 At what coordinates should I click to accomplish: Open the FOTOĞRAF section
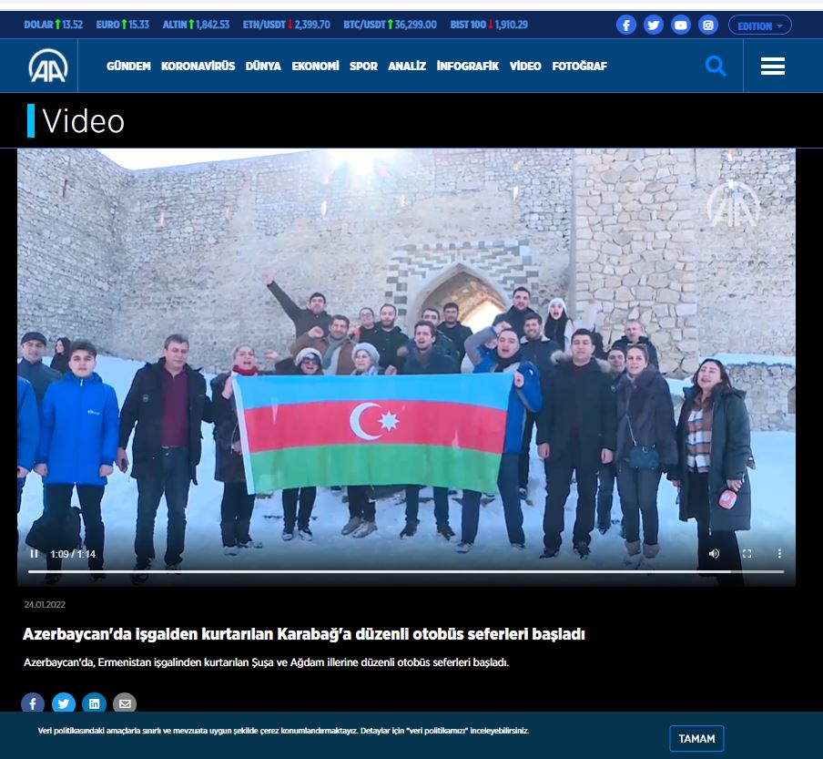click(x=579, y=67)
